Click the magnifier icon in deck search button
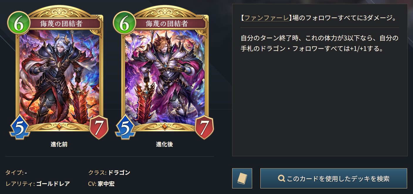 click(x=281, y=178)
